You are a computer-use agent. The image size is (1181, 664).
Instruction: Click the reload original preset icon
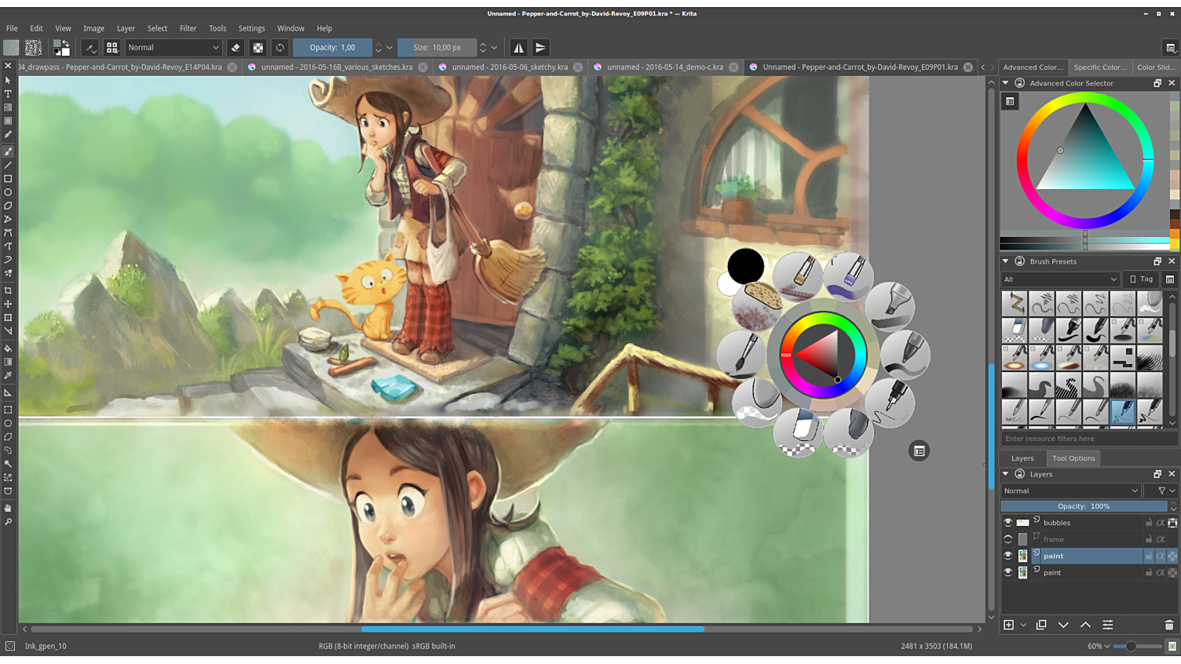tap(280, 48)
